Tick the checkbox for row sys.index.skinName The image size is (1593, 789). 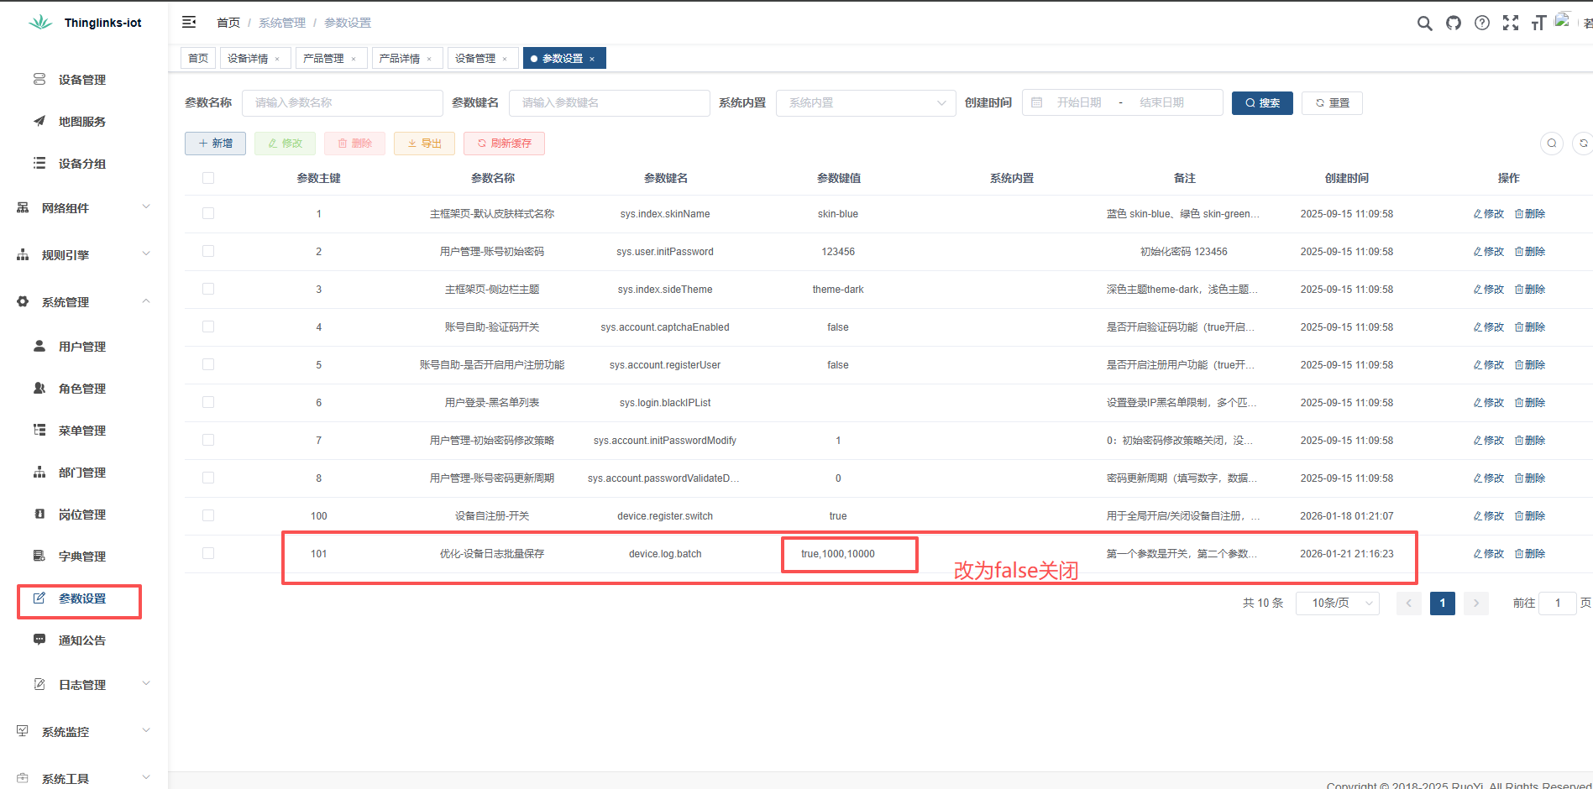tap(208, 214)
